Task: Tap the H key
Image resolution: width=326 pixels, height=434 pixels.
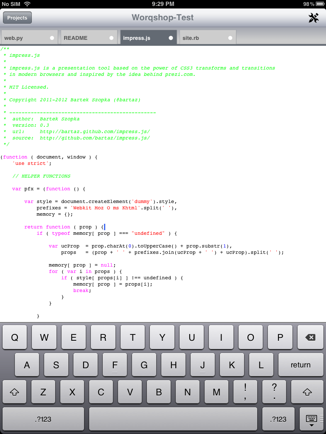Action: [174, 365]
